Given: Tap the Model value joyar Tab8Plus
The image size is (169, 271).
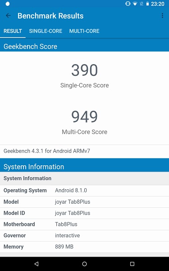Looking at the screenshot, I should tap(73, 202).
